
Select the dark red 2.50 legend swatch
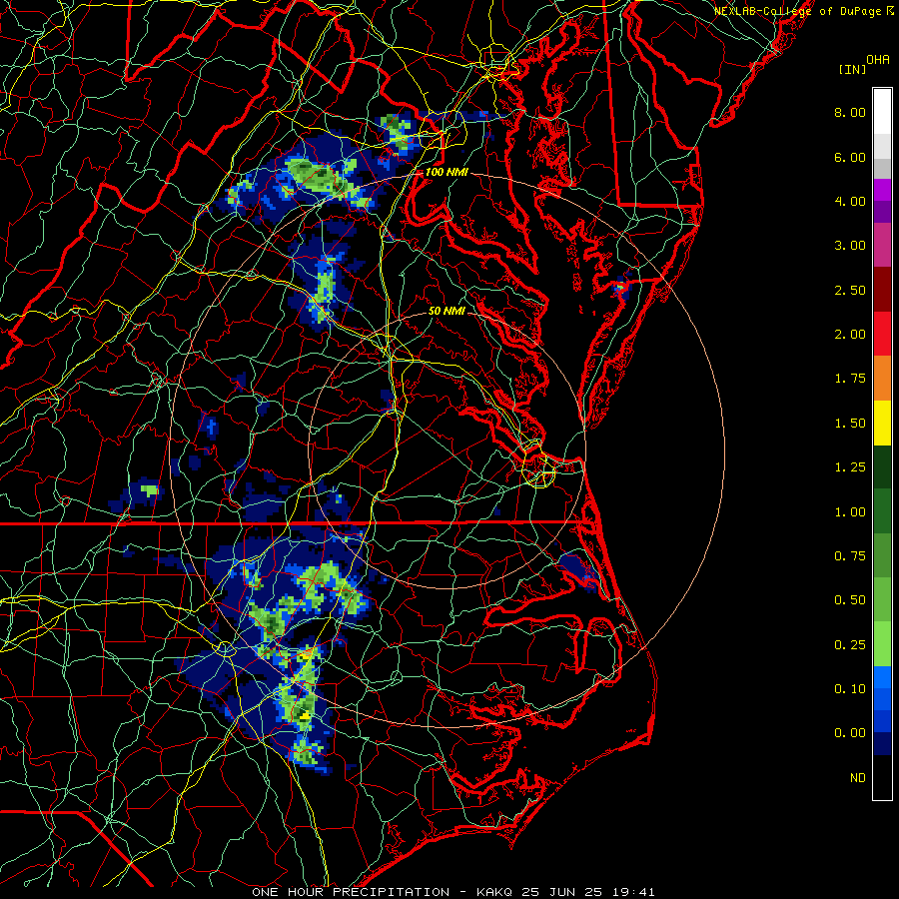[x=882, y=290]
